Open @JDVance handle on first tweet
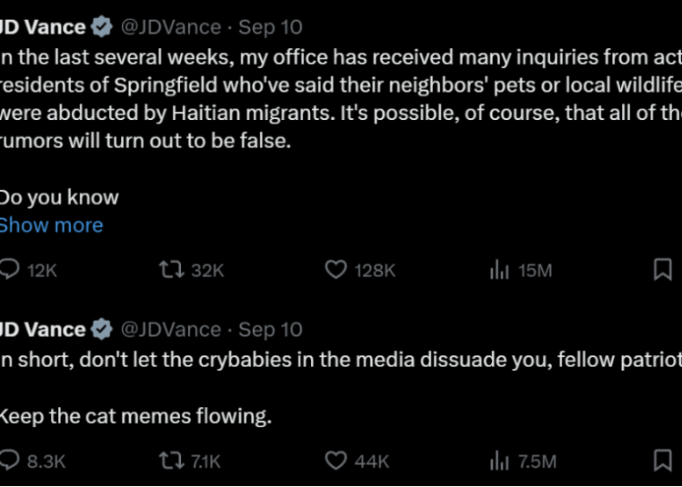682x487 pixels. click(171, 27)
